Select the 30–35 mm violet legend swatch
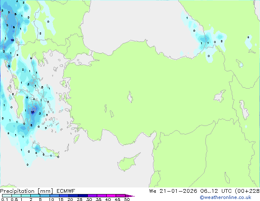 point(92,196)
